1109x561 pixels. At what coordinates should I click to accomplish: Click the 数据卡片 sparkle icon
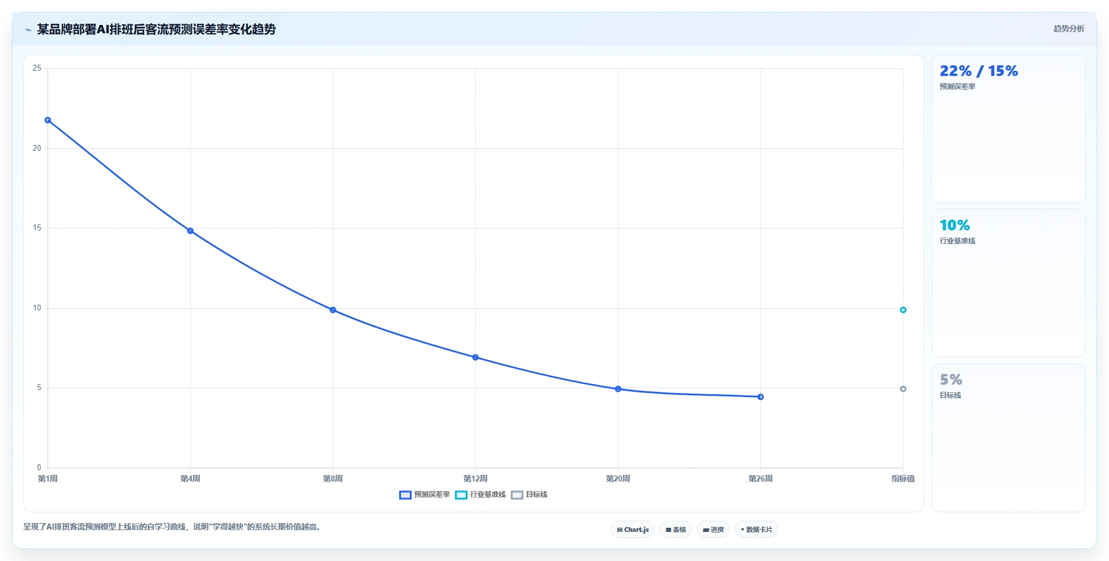[743, 530]
